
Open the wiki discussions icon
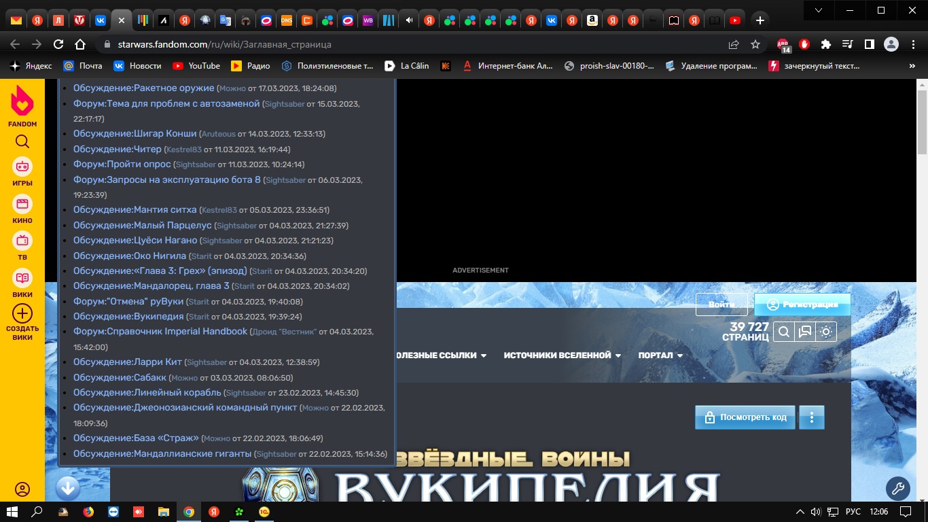coord(805,332)
